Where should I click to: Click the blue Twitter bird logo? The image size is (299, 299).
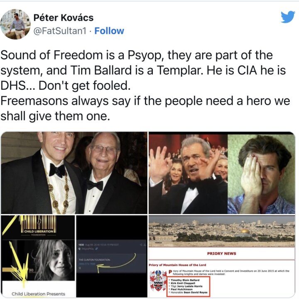pos(288,17)
